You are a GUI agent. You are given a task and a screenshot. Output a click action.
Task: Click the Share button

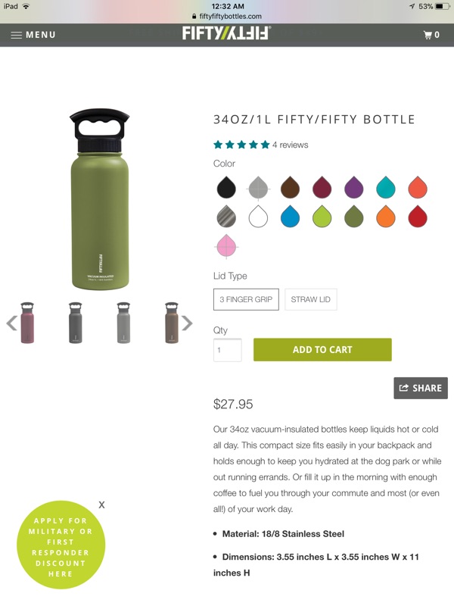coord(420,388)
